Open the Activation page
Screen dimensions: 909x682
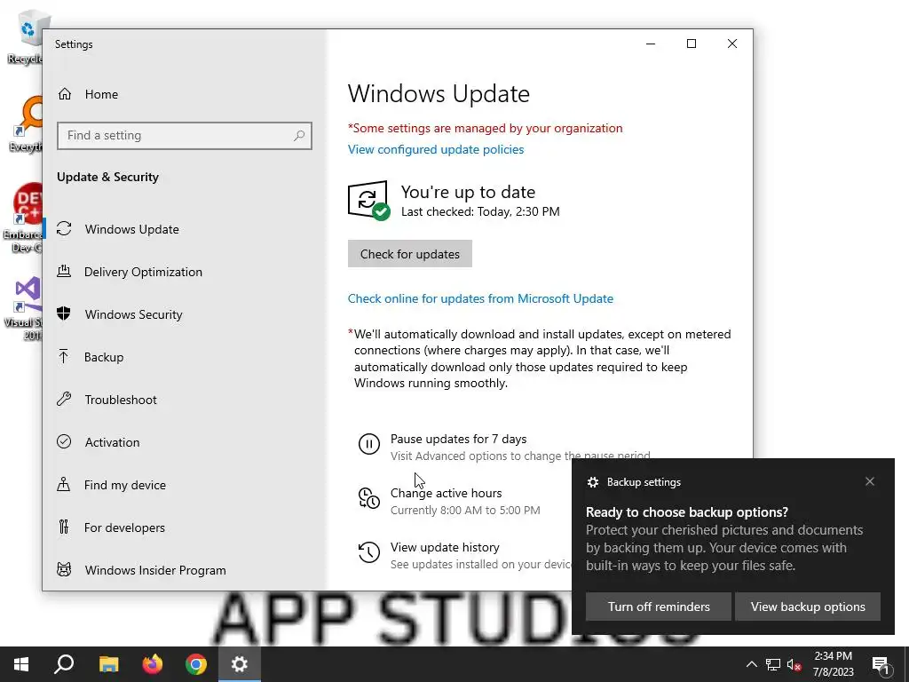tap(185, 442)
